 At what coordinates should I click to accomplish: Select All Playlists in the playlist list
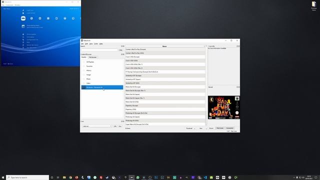[102, 62]
